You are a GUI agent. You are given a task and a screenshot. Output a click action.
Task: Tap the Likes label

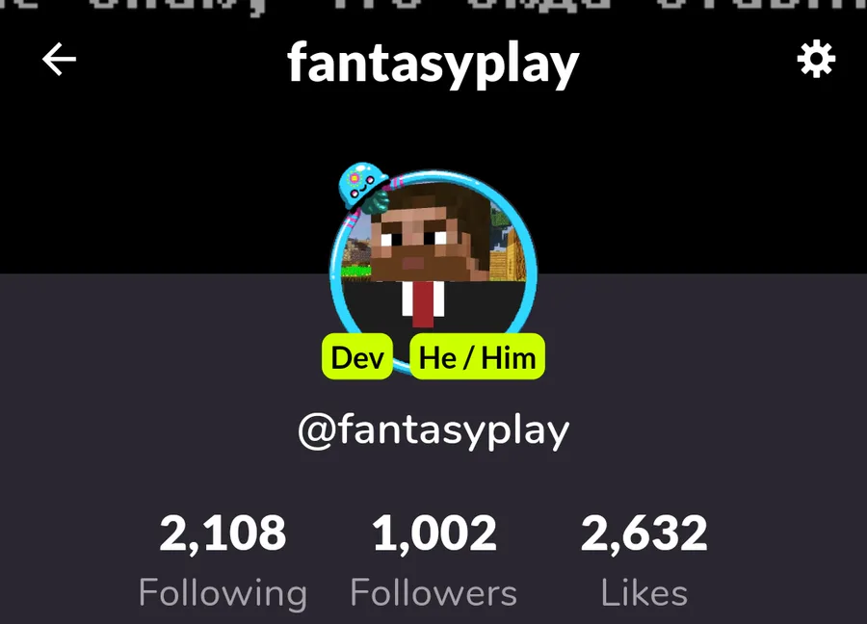click(644, 593)
